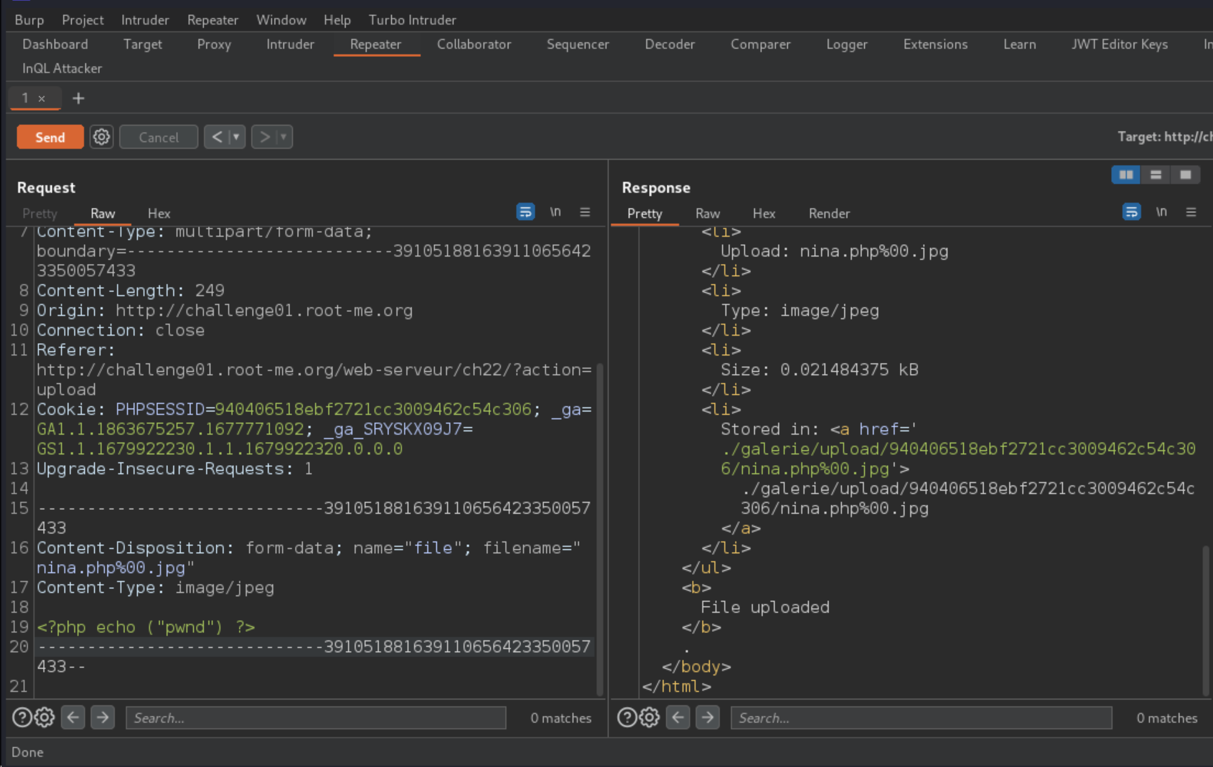Click the Response panel vertical scrollbar
Image resolution: width=1213 pixels, height=767 pixels.
coord(1205,620)
